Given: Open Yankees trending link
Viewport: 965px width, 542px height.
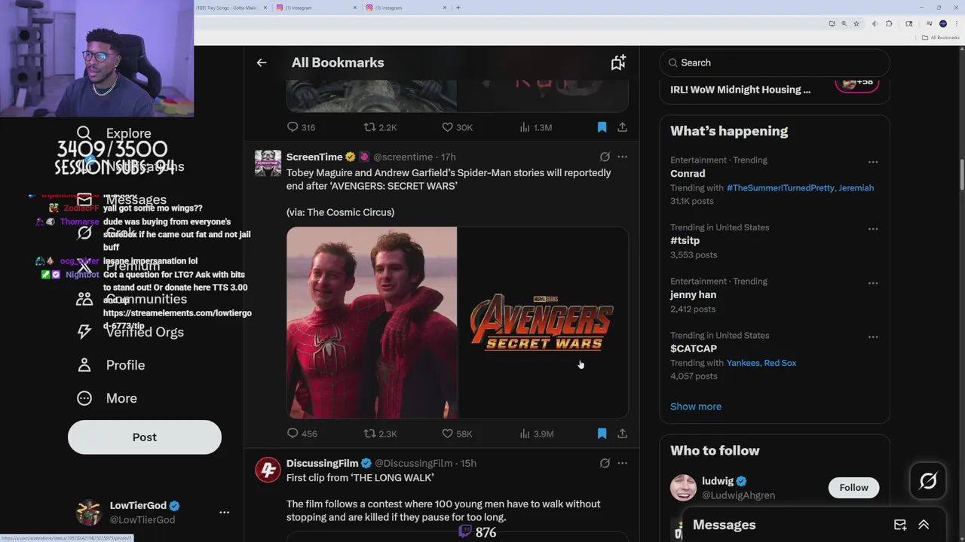Looking at the screenshot, I should coord(743,363).
